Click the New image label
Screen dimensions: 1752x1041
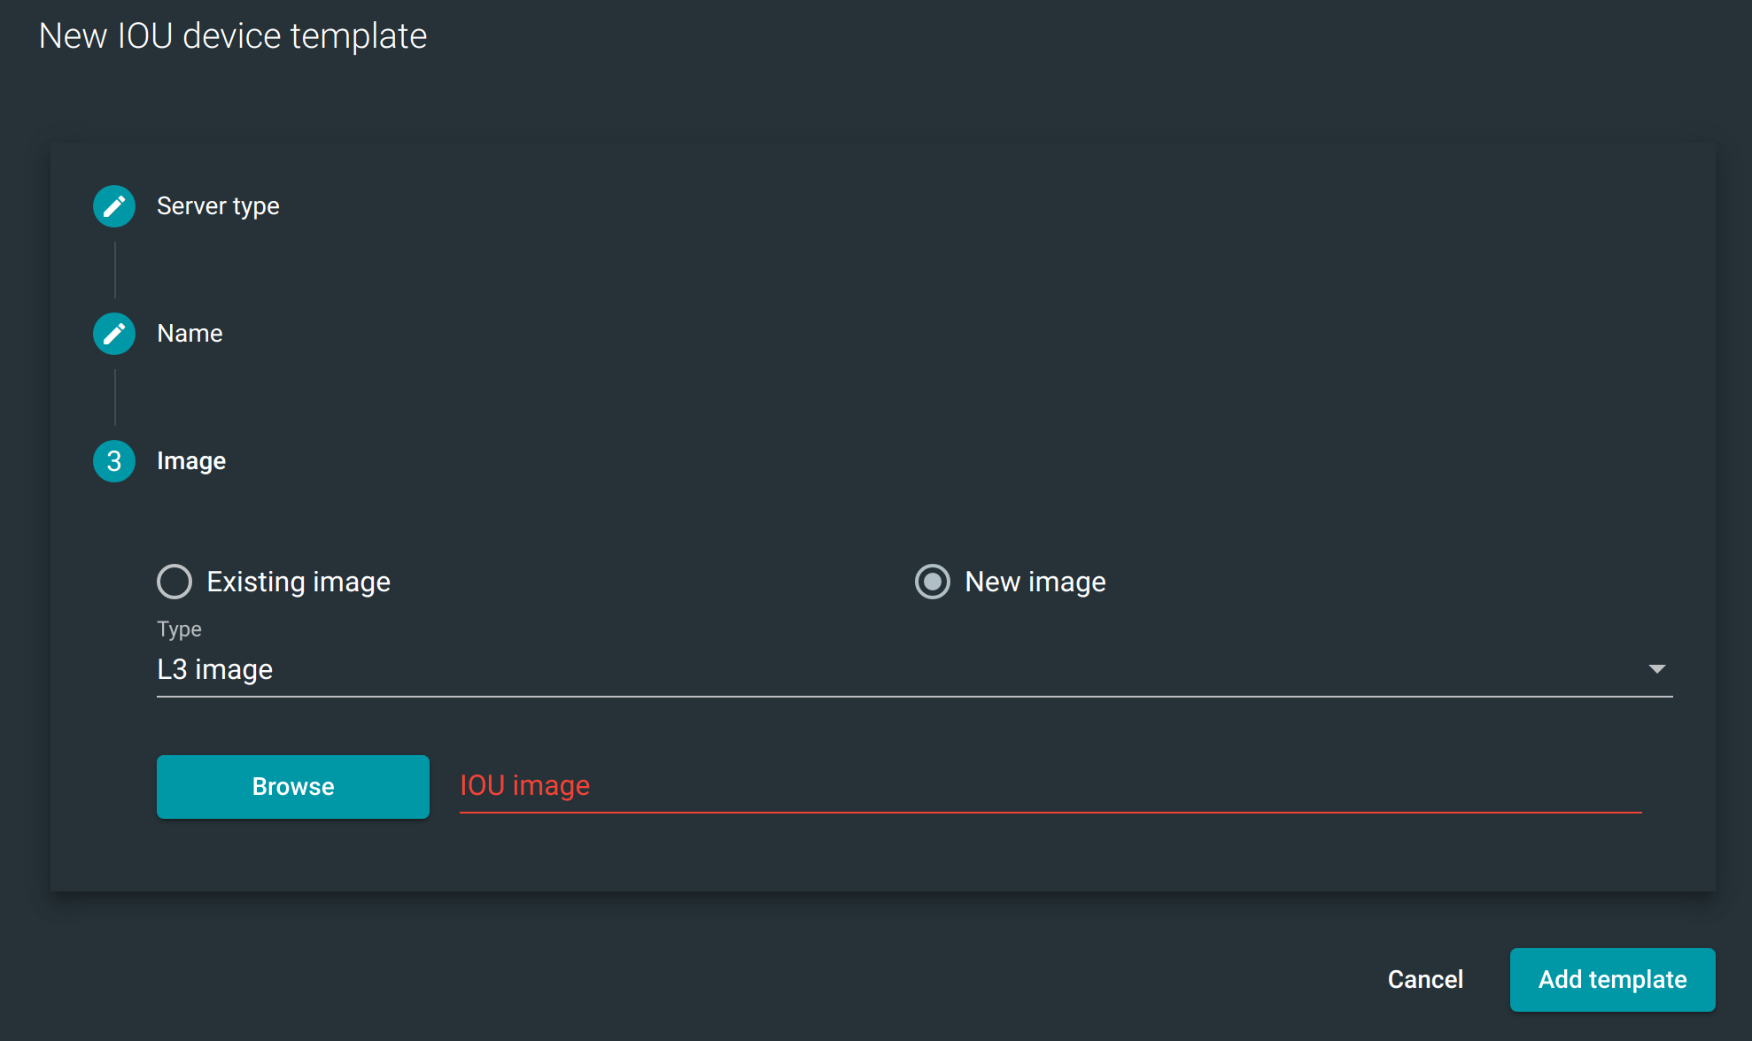point(1035,582)
